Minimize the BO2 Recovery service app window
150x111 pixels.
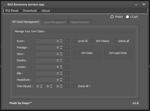click(x=136, y=4)
